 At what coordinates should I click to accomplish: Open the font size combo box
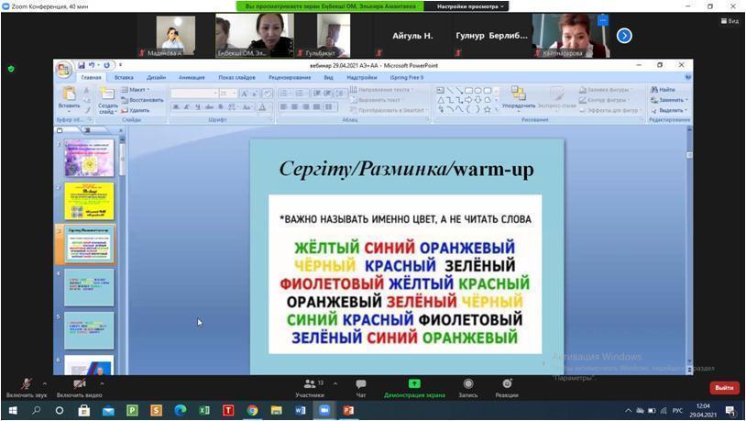point(228,94)
